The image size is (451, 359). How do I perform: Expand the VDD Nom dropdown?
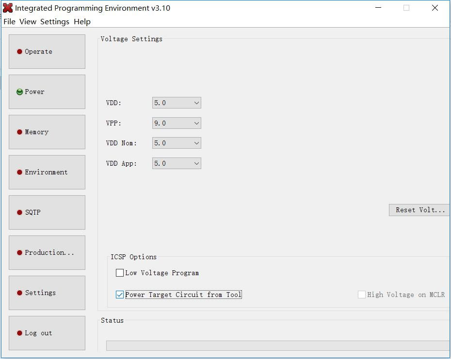177,143
